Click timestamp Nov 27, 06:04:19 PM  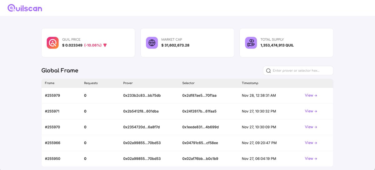click(x=259, y=159)
